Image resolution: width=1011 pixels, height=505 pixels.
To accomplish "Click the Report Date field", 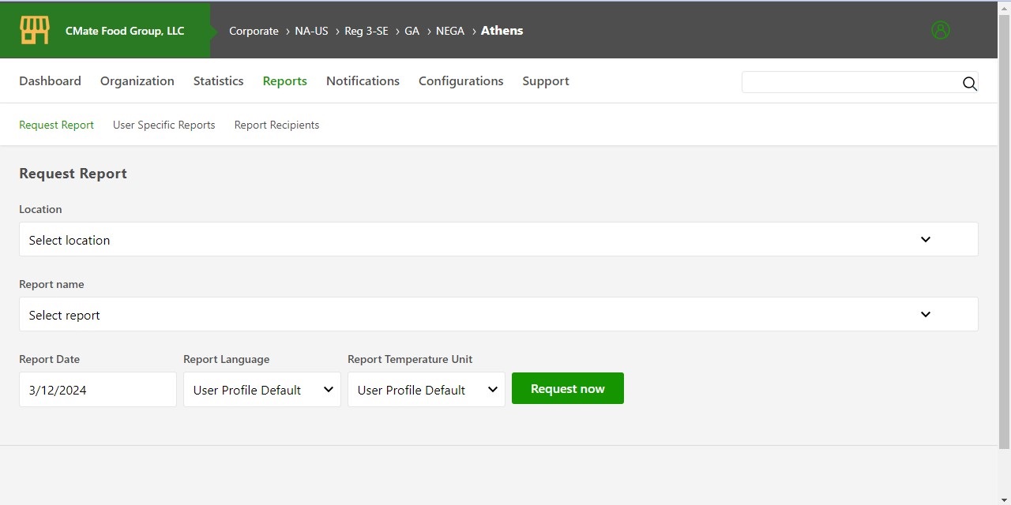I will 97,389.
